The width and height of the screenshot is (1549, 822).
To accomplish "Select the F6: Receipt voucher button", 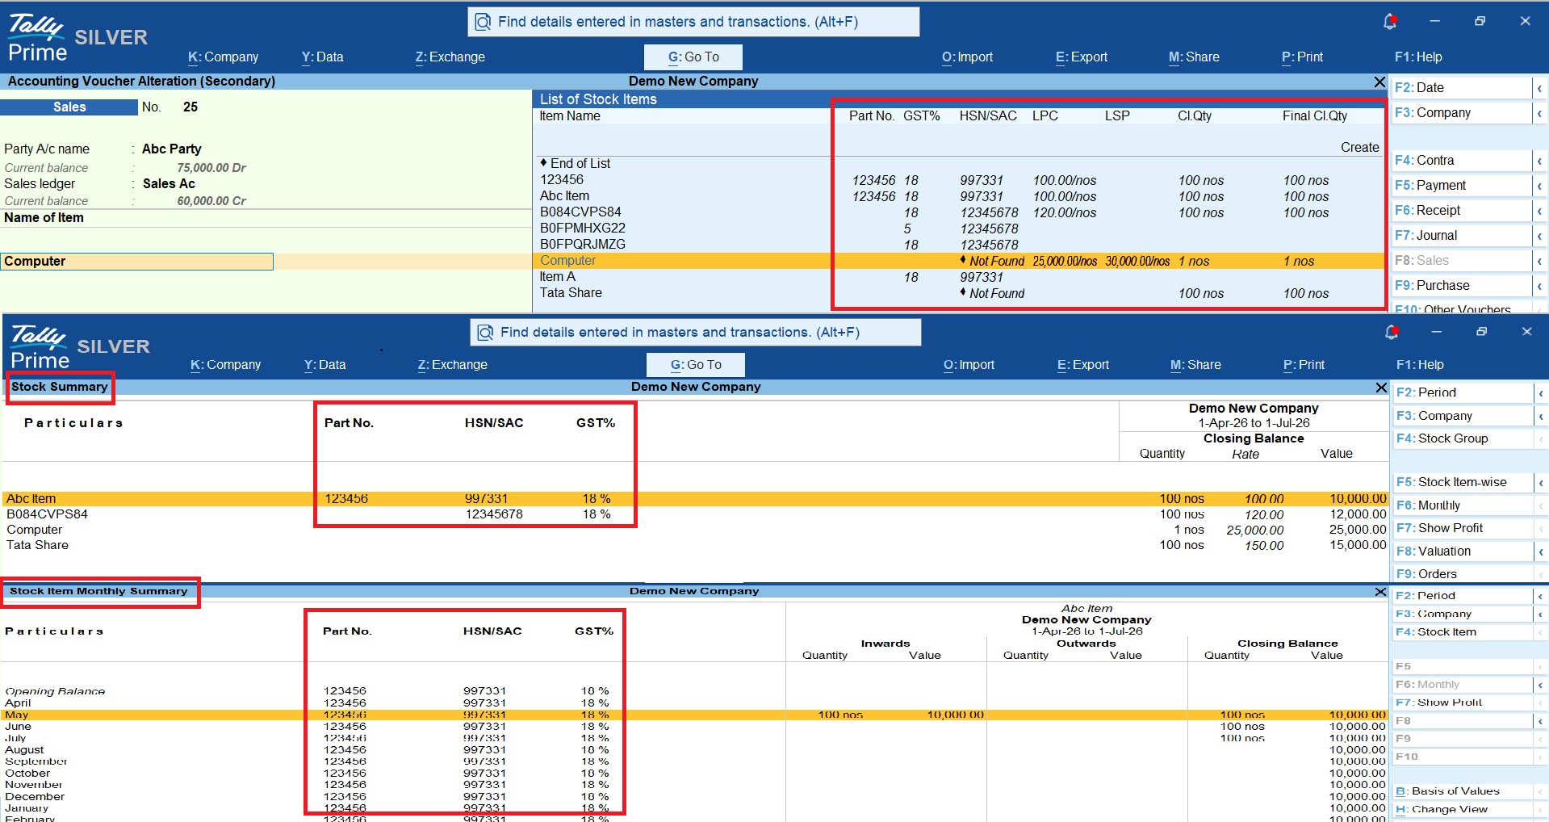I will tap(1462, 211).
